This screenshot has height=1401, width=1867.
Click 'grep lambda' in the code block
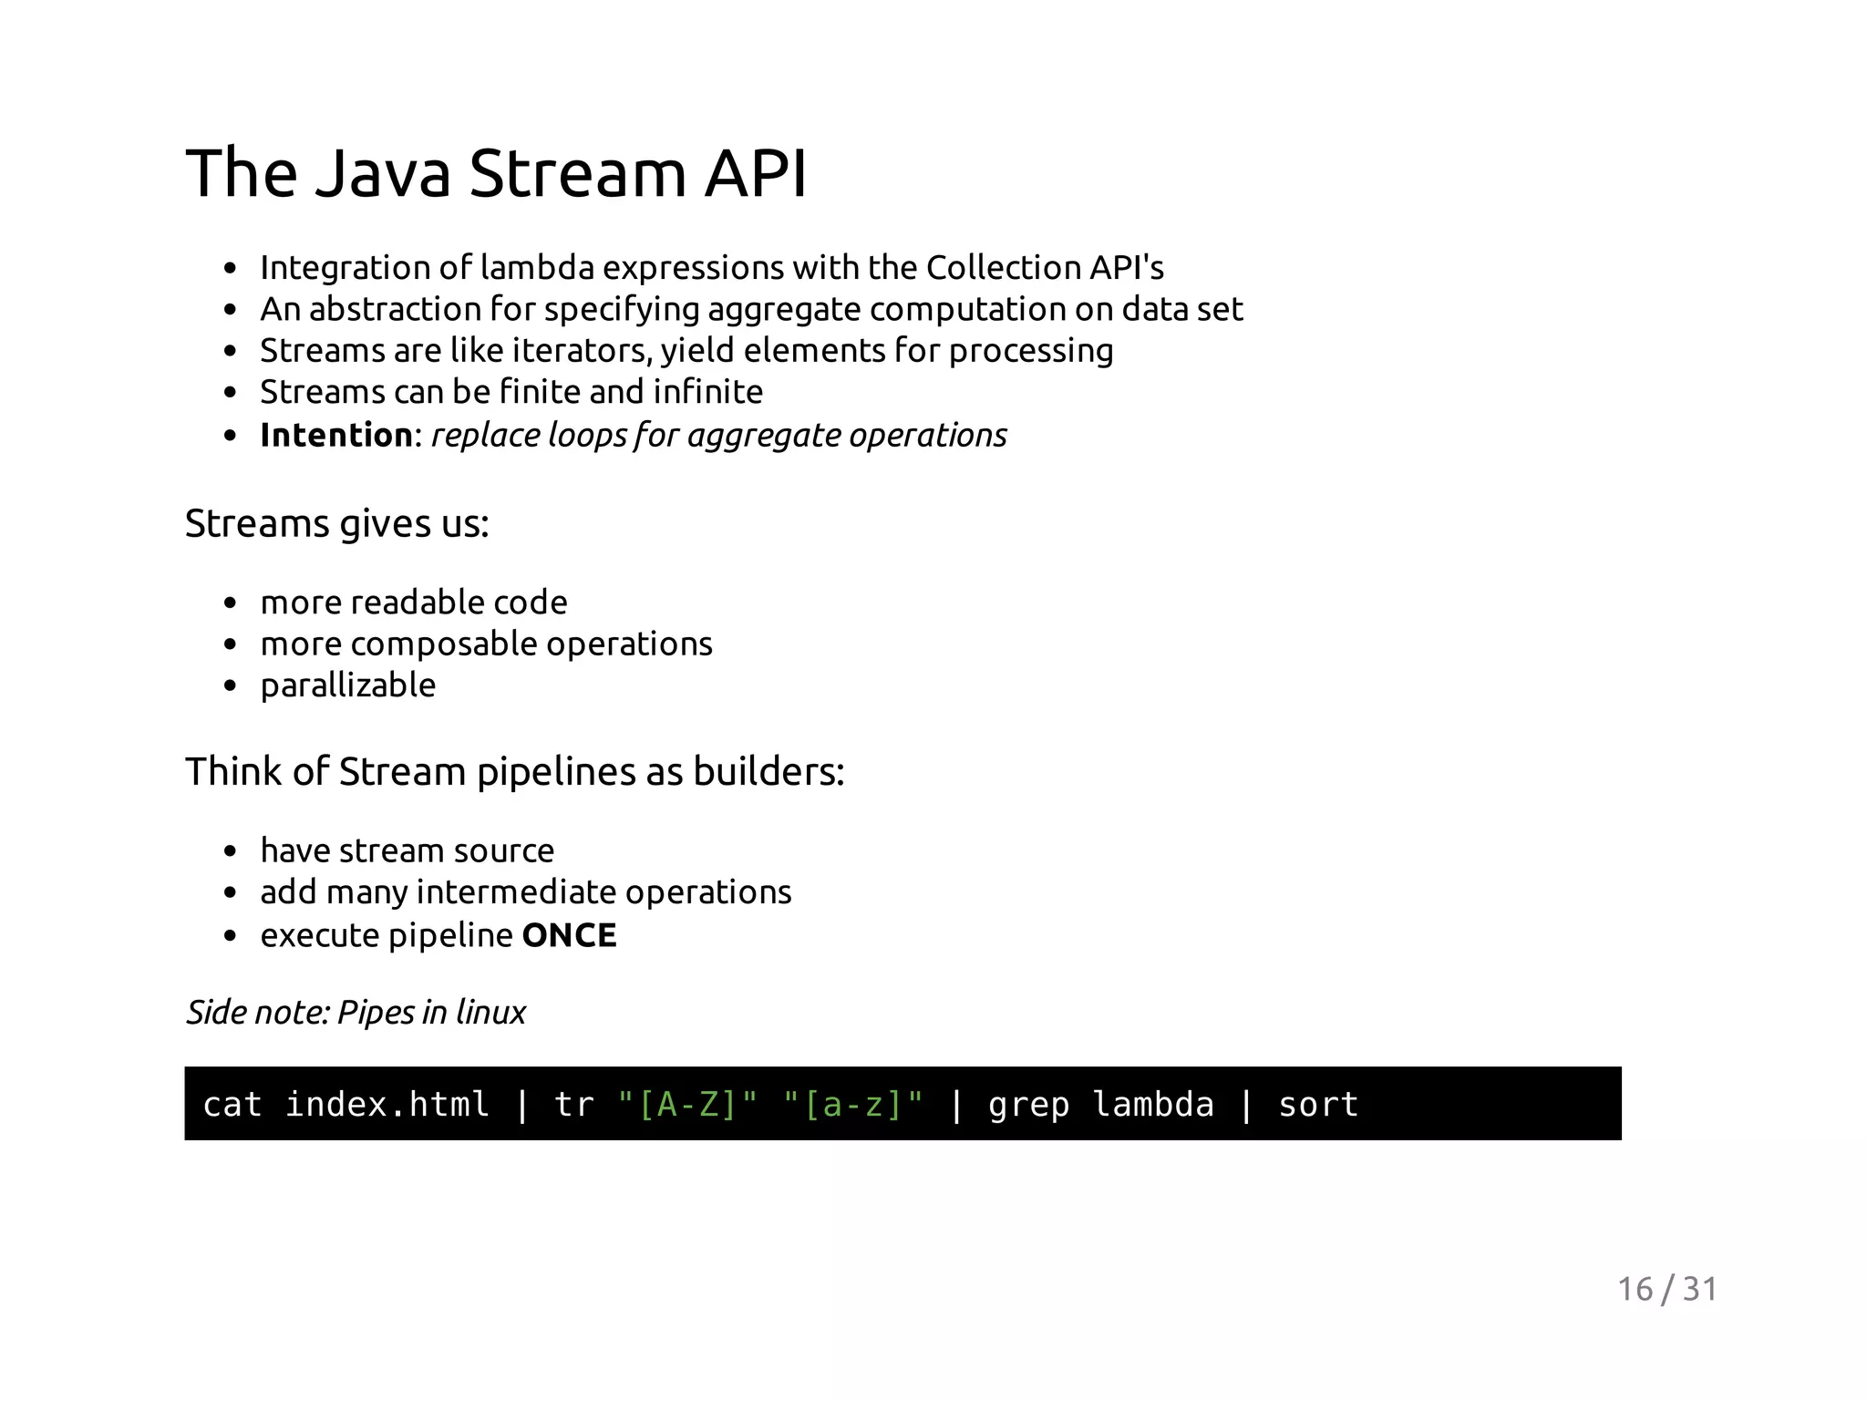1100,1104
